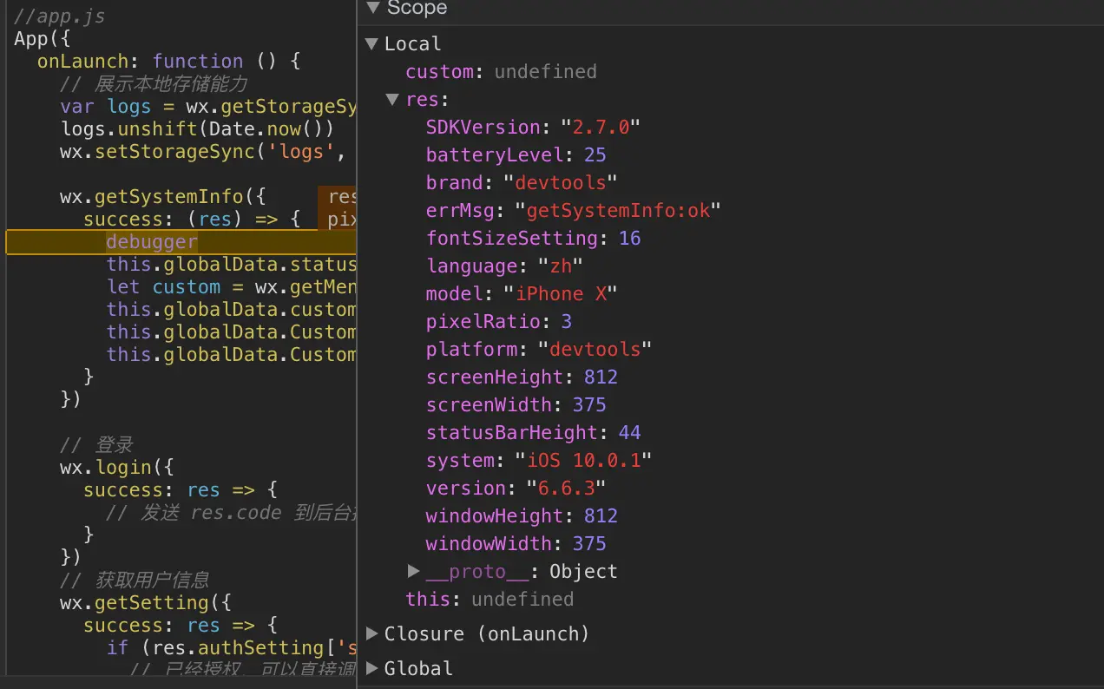Select the SDKVersion "2.7.0" property
Viewport: 1104px width, 689px height.
tap(532, 127)
